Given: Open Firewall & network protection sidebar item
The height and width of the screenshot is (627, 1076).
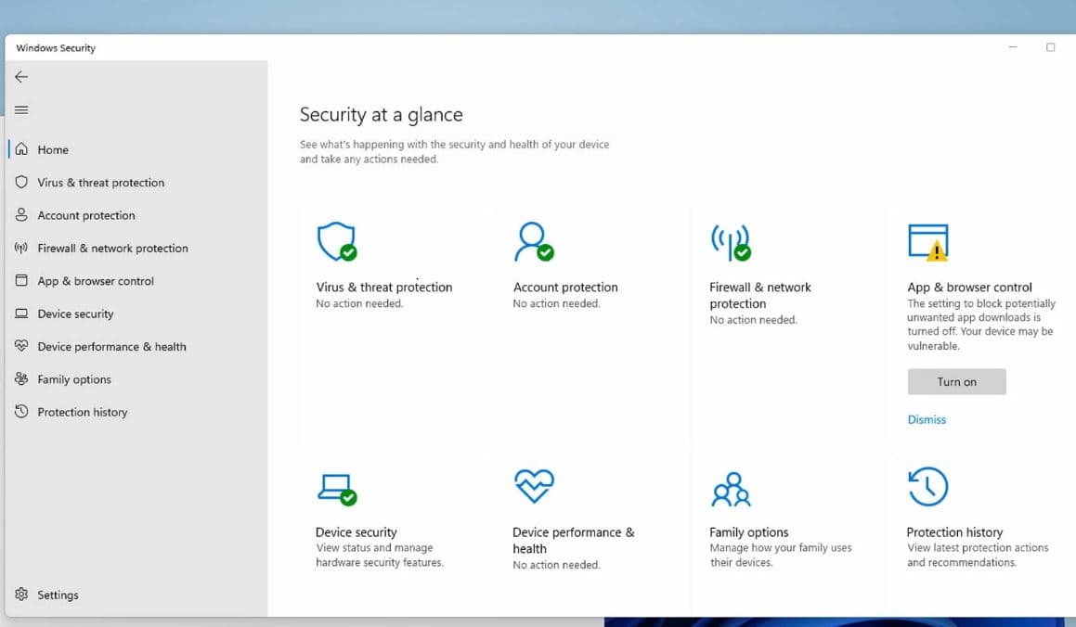Looking at the screenshot, I should pyautogui.click(x=112, y=249).
